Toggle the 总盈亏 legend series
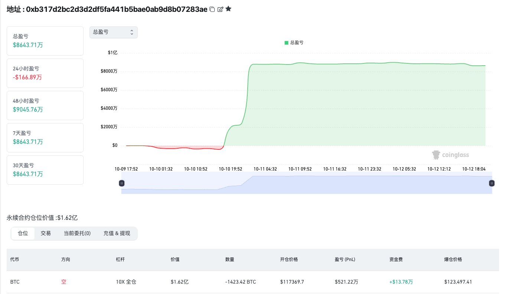The width and height of the screenshot is (505, 294). [x=294, y=43]
